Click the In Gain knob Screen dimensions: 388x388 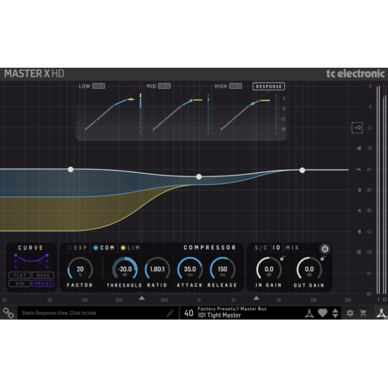coord(269,269)
